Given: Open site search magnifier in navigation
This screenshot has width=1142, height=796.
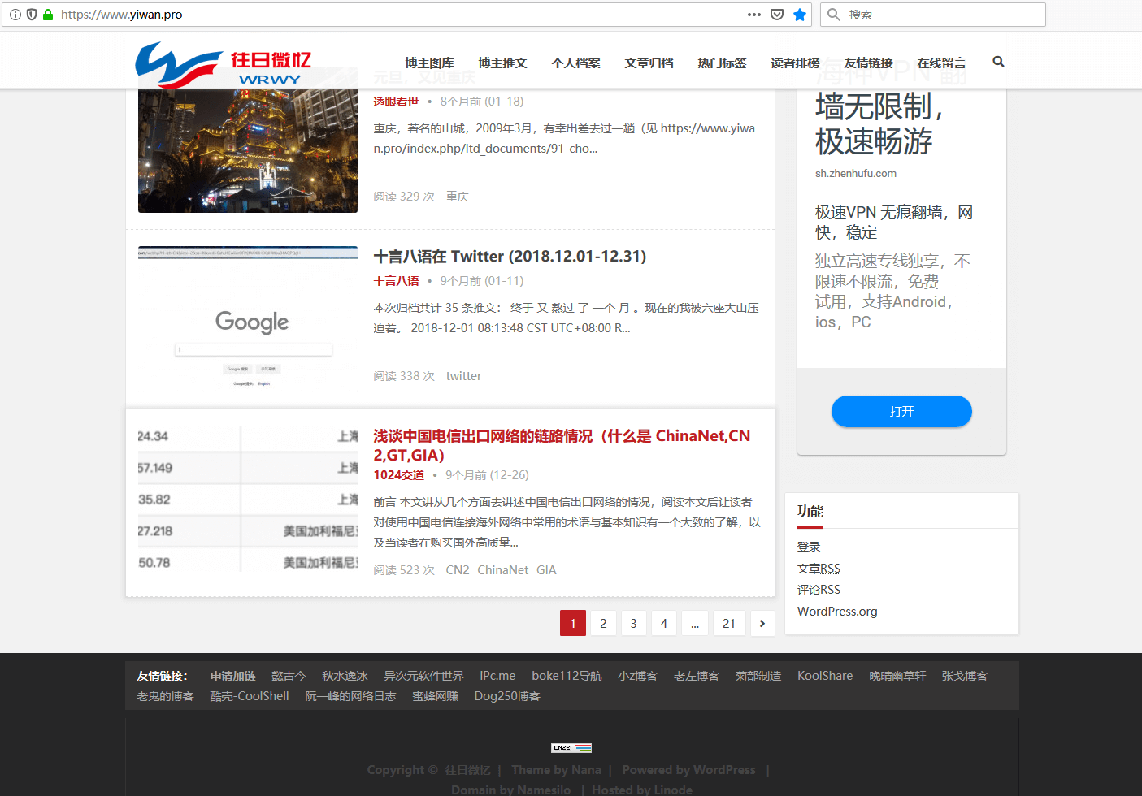Looking at the screenshot, I should [x=998, y=62].
